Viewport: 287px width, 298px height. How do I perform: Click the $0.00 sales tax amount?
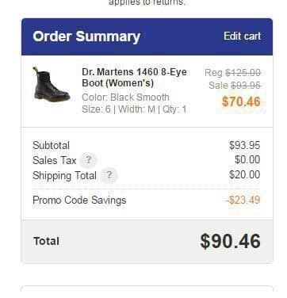tap(247, 159)
